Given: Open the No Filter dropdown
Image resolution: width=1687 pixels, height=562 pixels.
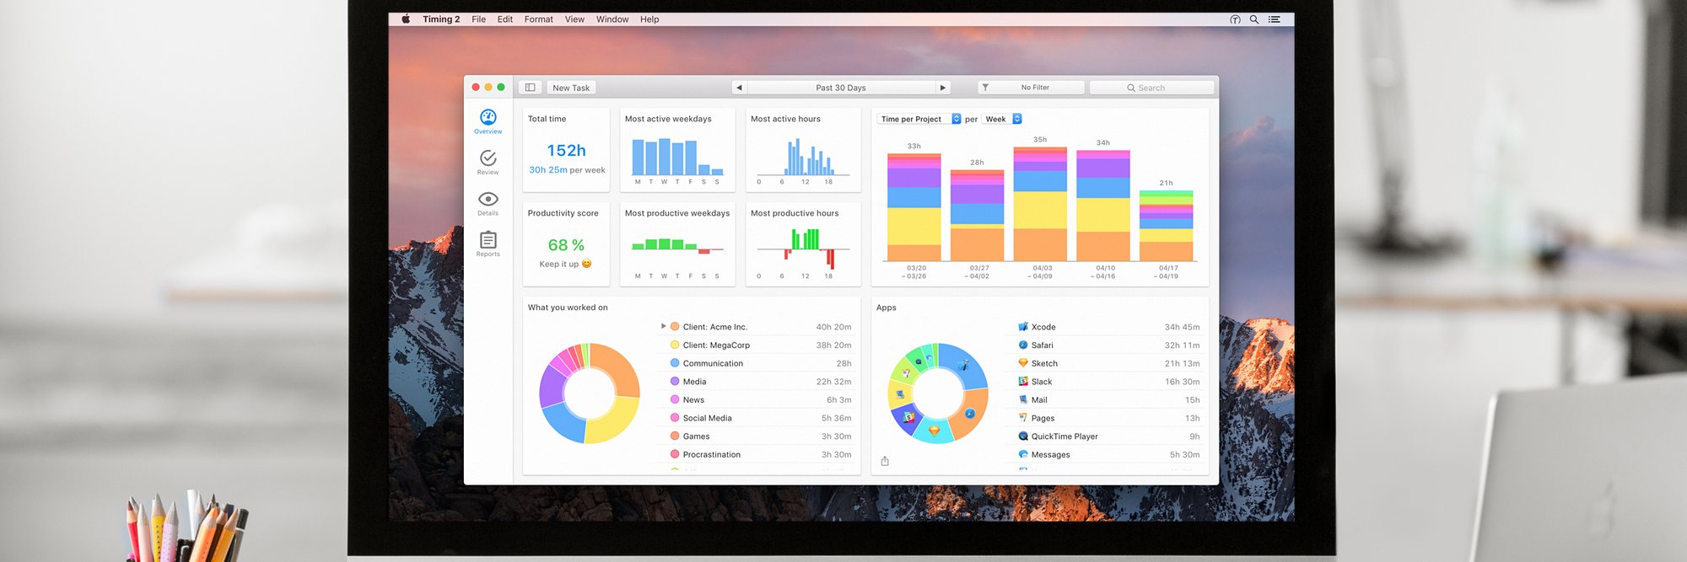Looking at the screenshot, I should [1031, 88].
